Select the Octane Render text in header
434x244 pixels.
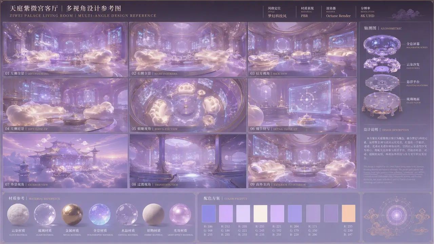338,16
